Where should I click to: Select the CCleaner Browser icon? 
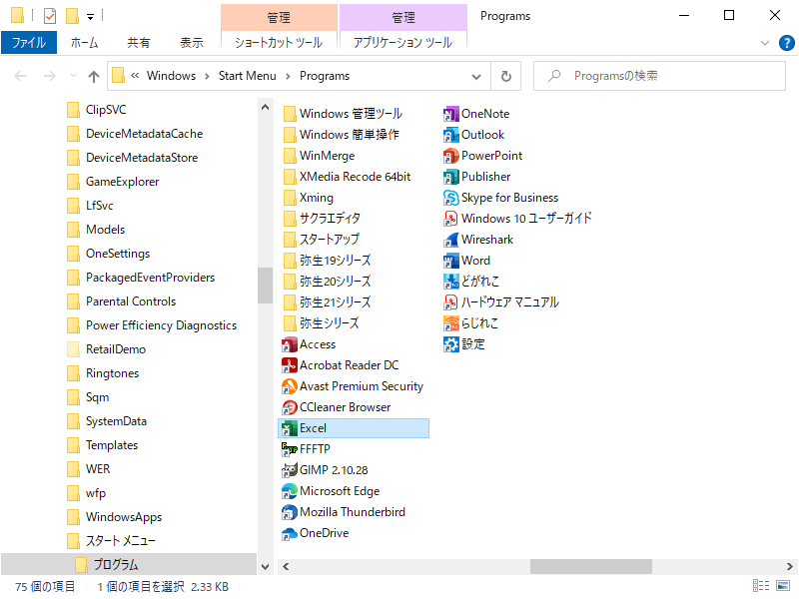(290, 407)
